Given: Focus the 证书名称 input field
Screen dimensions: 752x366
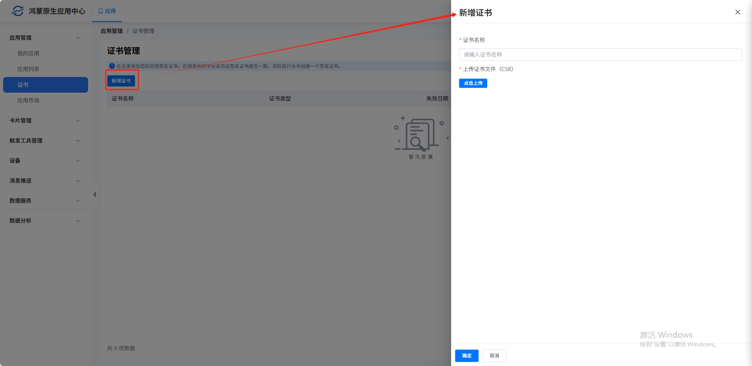Looking at the screenshot, I should [x=600, y=55].
